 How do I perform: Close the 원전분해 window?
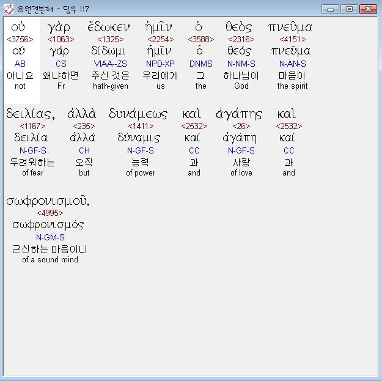point(368,9)
